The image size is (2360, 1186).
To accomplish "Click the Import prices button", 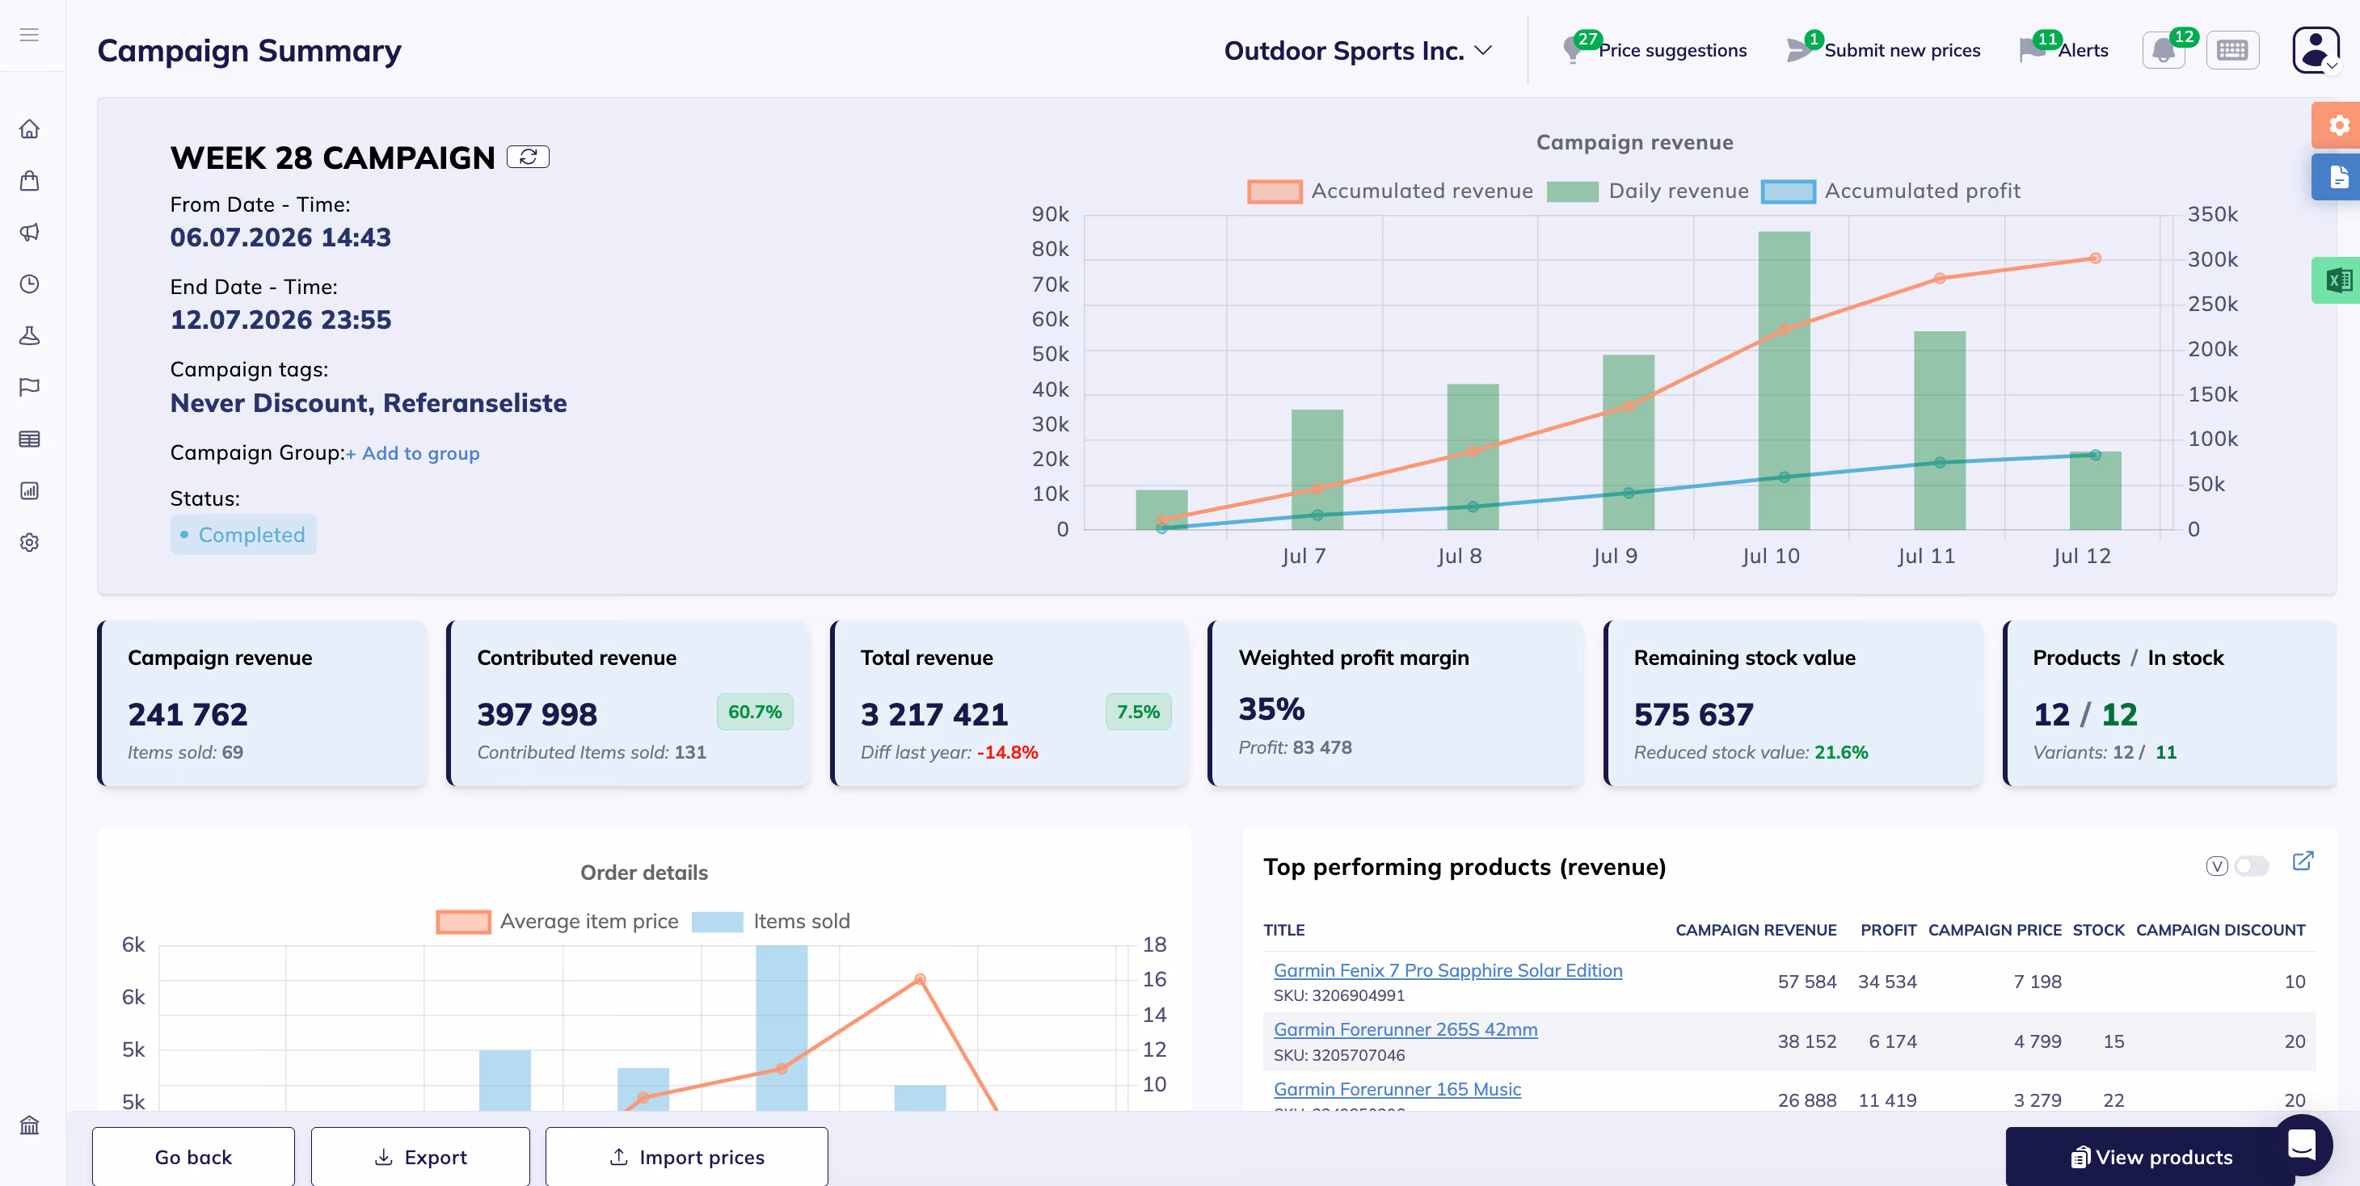I will tap(686, 1157).
